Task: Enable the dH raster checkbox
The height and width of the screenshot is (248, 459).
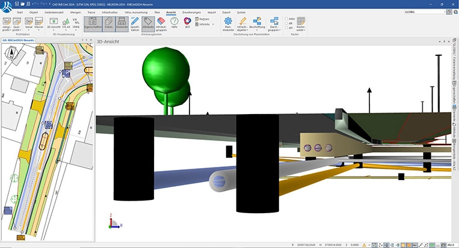Action: point(286,28)
